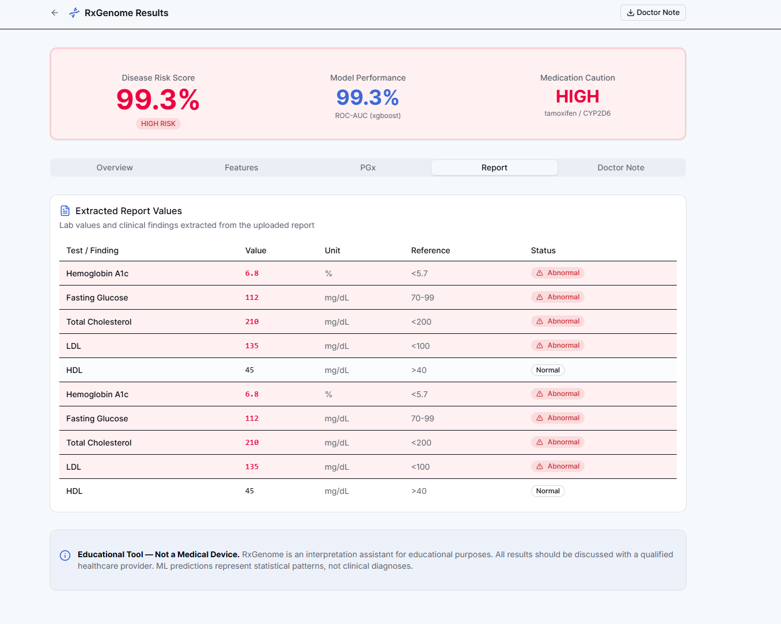Click the Normal badge in first HDL row

click(548, 370)
